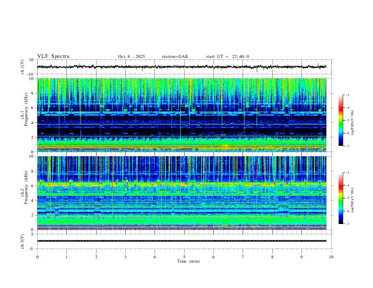Click the ch.3 flat signal trace
The image size is (373, 288).
(181, 241)
